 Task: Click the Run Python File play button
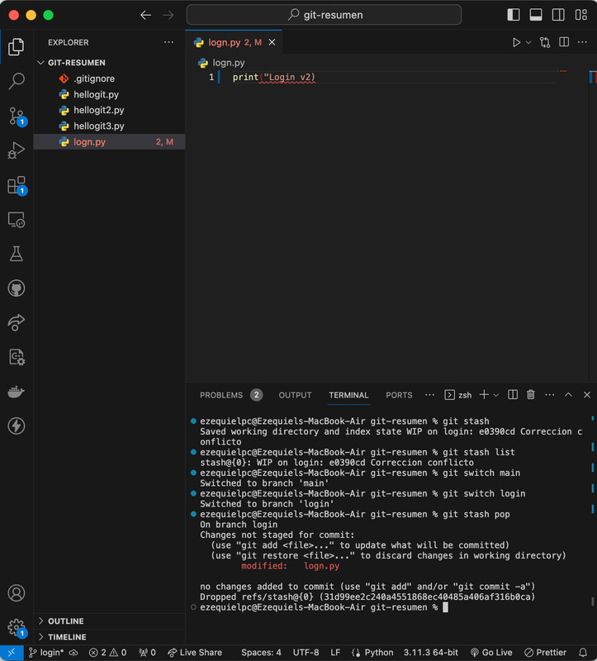coord(516,42)
